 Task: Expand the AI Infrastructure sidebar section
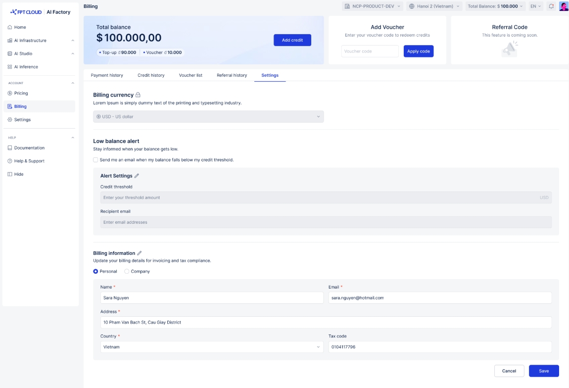point(73,41)
